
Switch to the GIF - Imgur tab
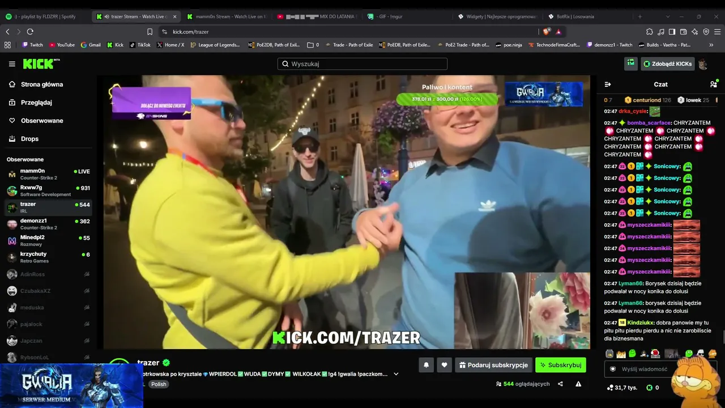409,16
